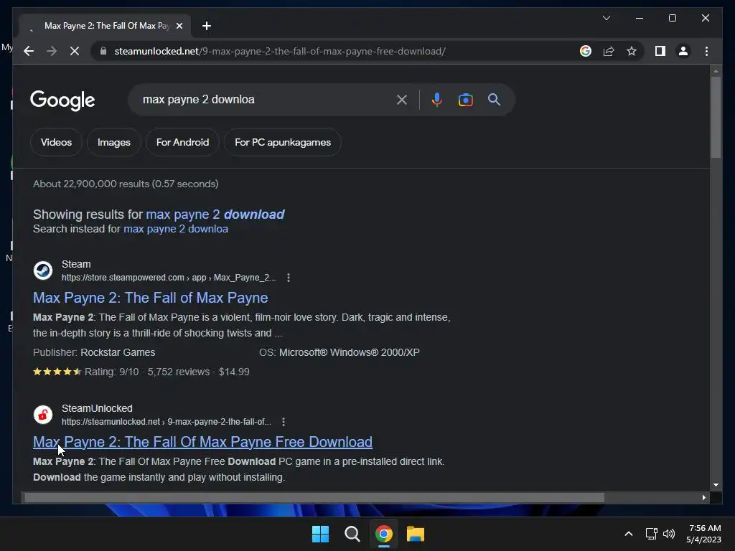The width and height of the screenshot is (735, 551).
Task: Search by image with Google Lens
Action: coord(465,99)
